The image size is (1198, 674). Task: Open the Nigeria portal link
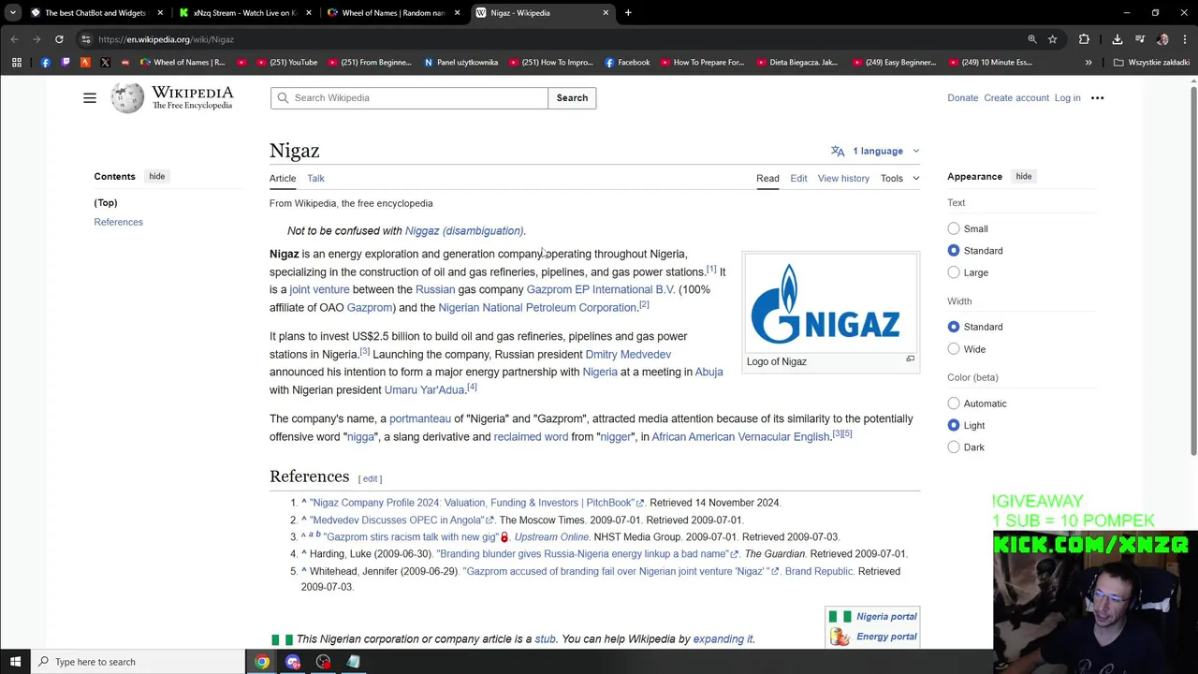(886, 616)
